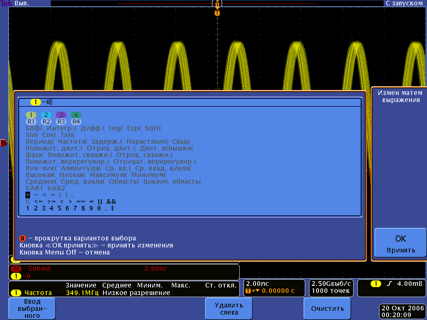Choose the БПФ( function

pos(35,128)
